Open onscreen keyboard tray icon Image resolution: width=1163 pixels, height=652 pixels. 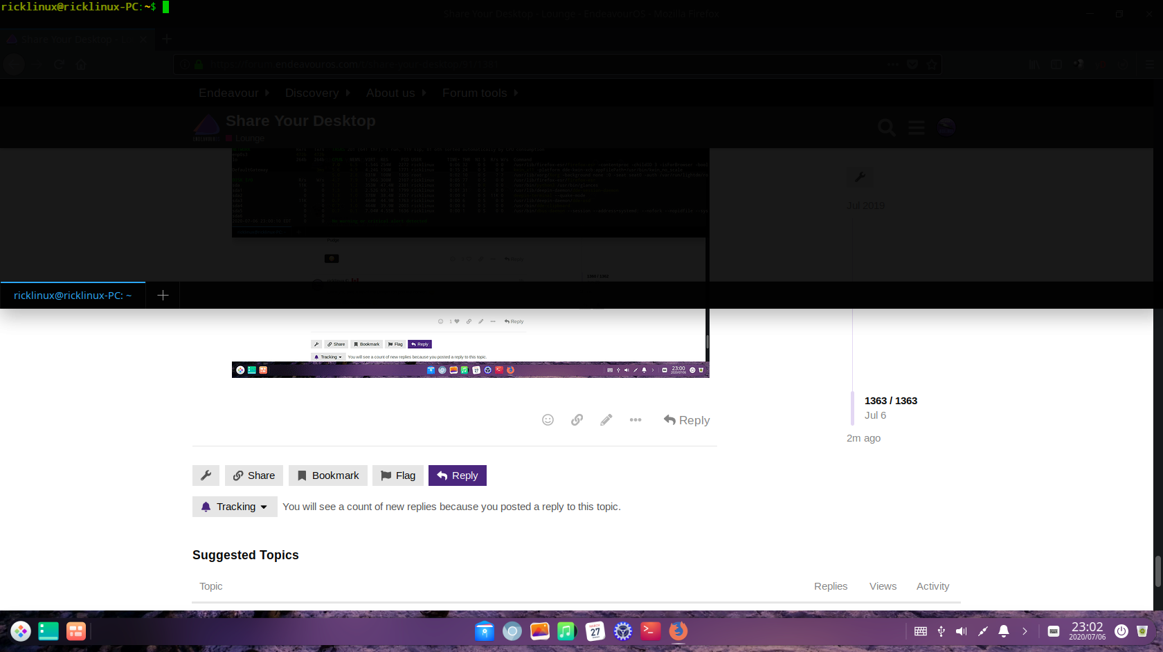(1054, 631)
